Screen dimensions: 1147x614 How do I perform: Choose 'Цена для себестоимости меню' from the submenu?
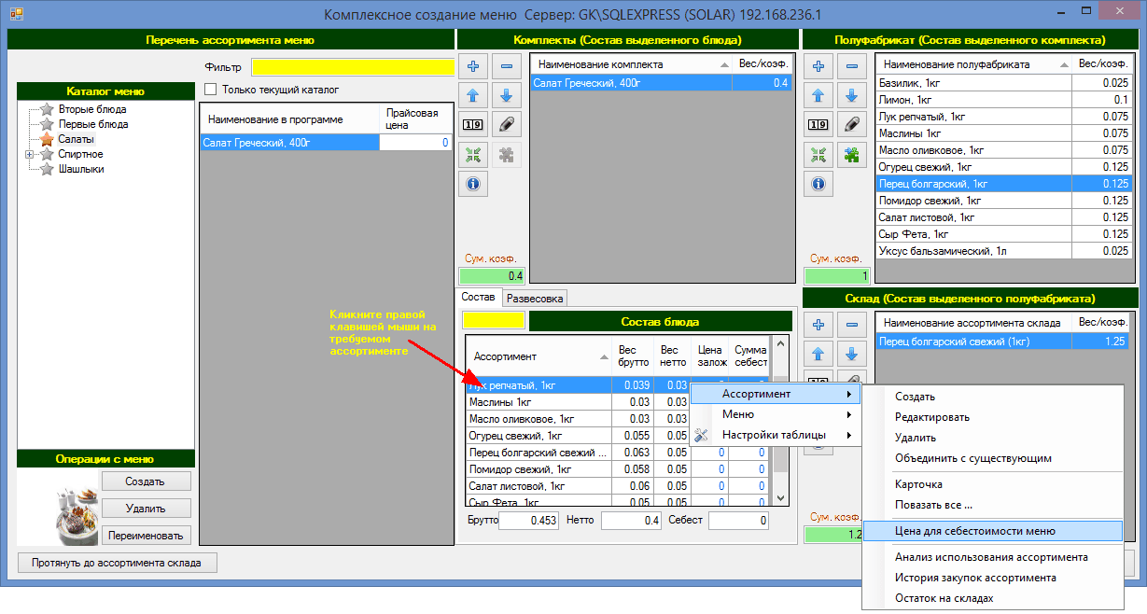coord(974,531)
